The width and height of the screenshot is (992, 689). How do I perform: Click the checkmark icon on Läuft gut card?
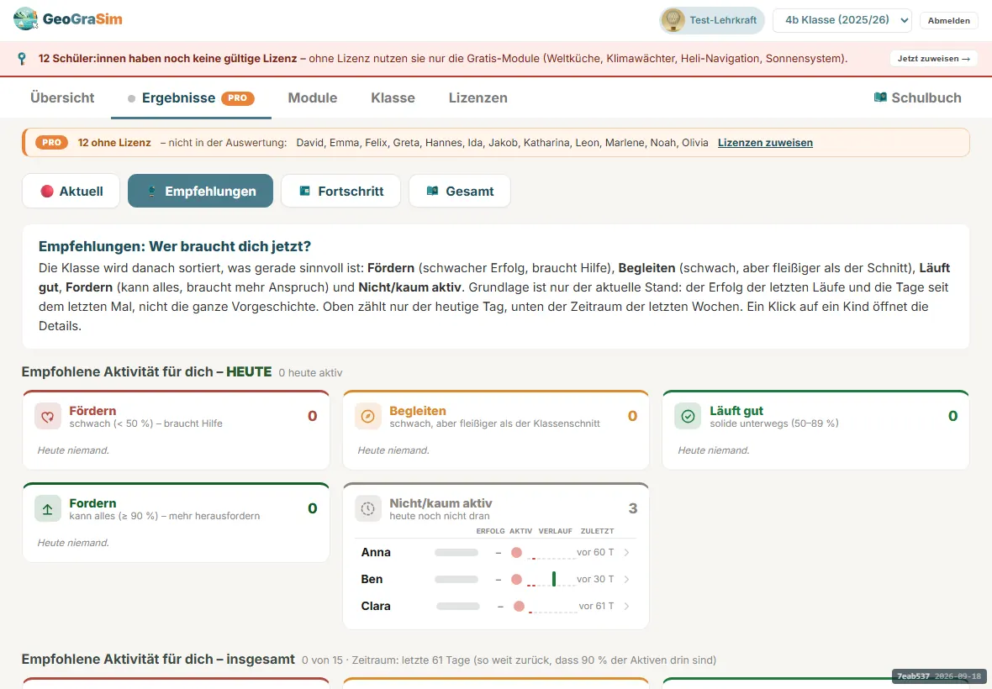click(x=688, y=416)
